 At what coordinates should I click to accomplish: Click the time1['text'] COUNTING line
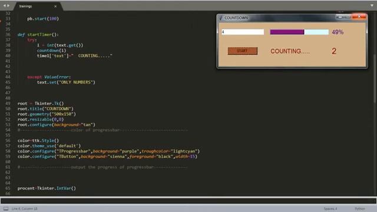pos(75,56)
